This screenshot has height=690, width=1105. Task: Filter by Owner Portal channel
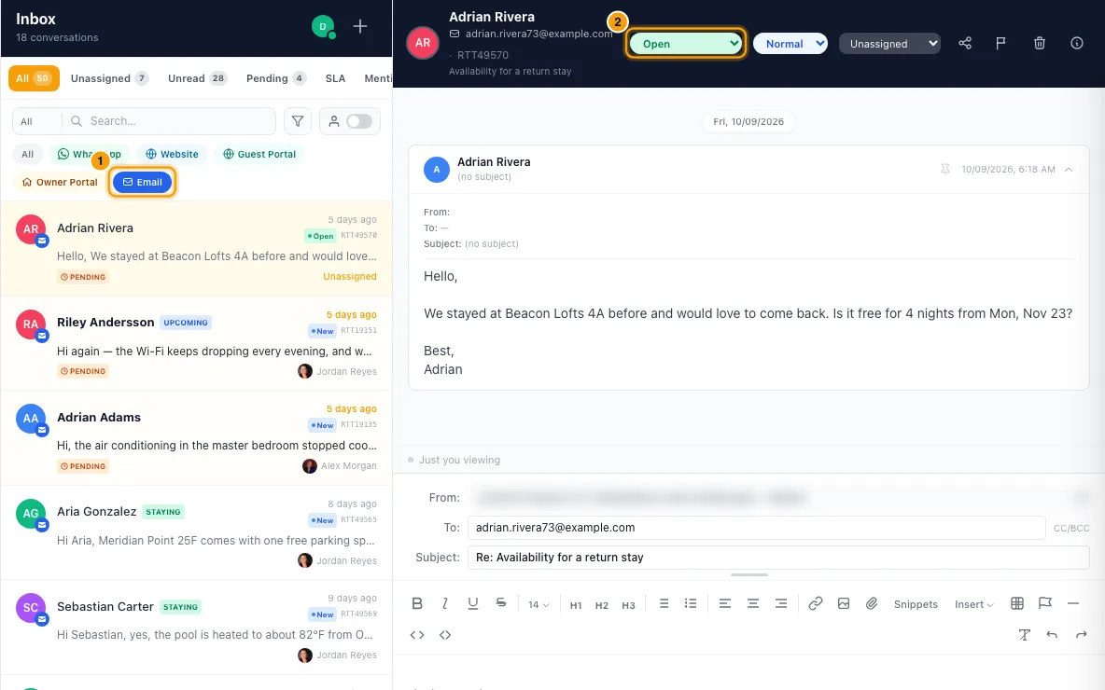pos(59,183)
